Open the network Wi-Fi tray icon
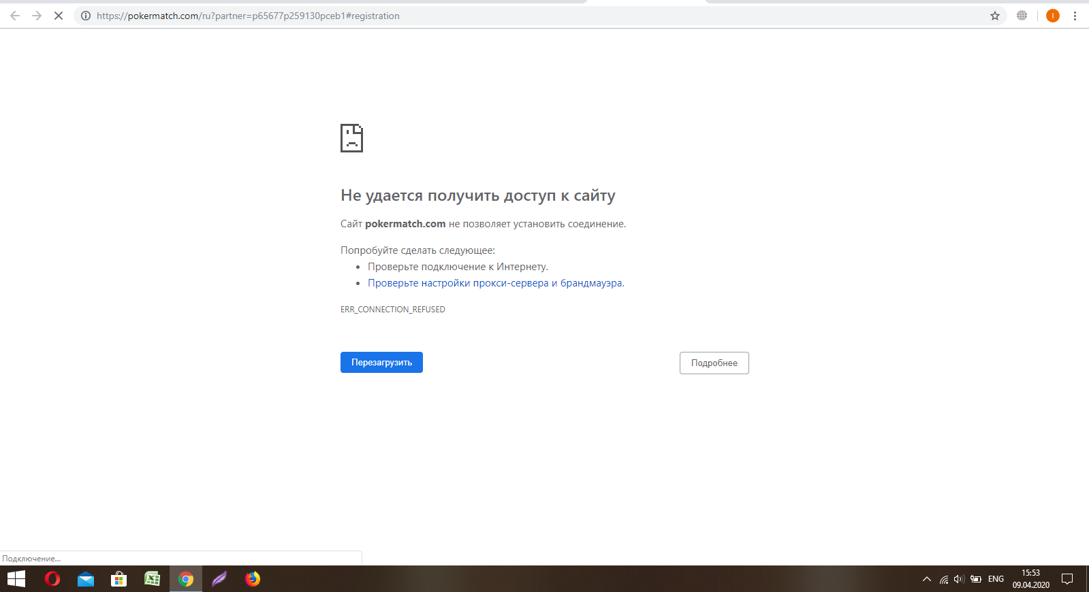The image size is (1089, 592). tap(944, 579)
